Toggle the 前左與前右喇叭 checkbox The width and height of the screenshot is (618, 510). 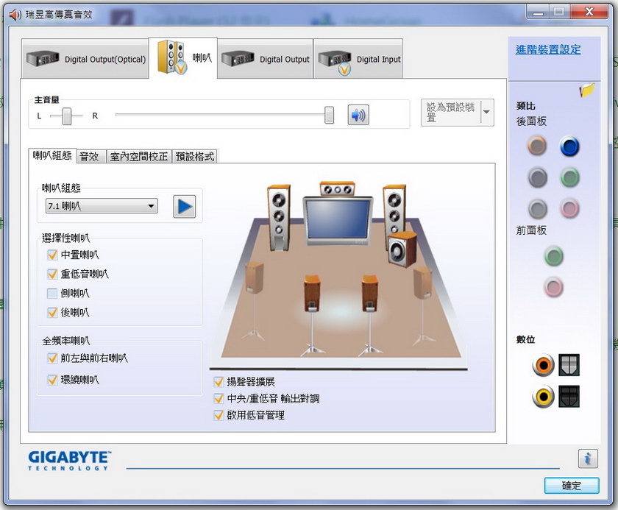click(x=52, y=358)
